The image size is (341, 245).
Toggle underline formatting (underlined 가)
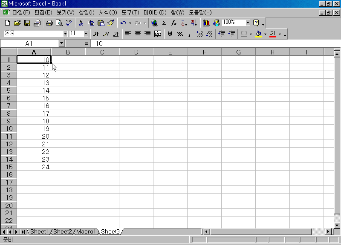[116, 34]
